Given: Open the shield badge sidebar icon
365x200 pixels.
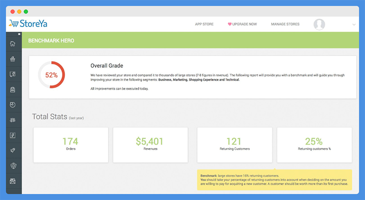Looking at the screenshot, I should [x=14, y=166].
